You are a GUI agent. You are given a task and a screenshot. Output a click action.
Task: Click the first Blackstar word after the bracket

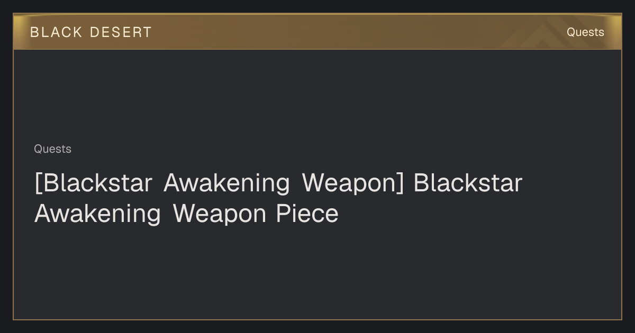click(x=94, y=183)
